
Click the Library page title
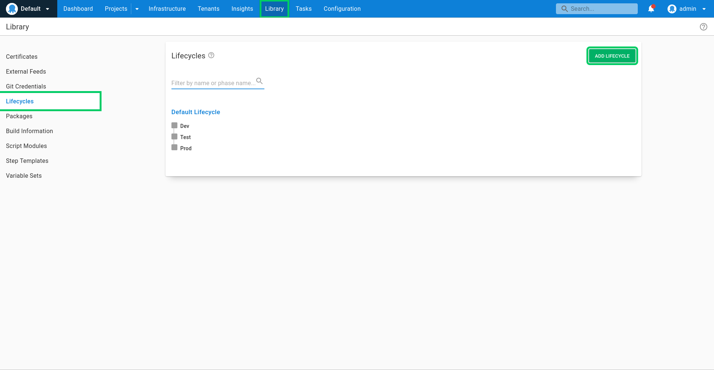tap(17, 27)
